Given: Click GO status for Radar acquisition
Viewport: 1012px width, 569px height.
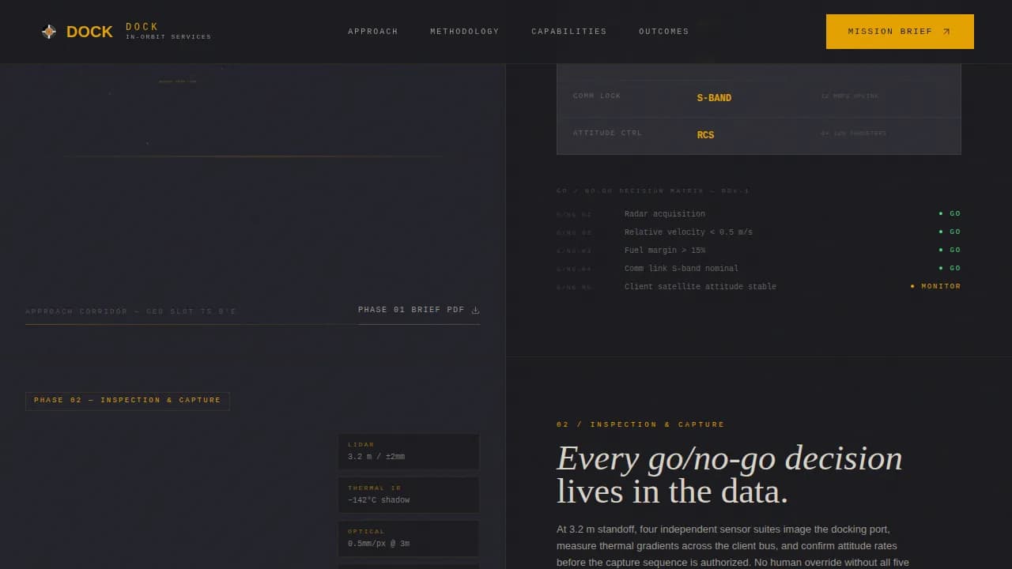Looking at the screenshot, I should pyautogui.click(x=950, y=214).
